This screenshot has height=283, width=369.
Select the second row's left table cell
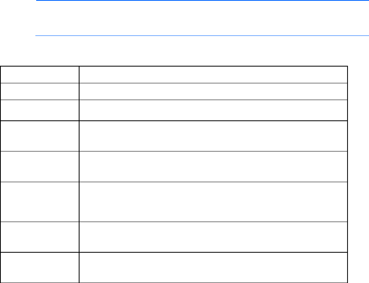point(39,91)
